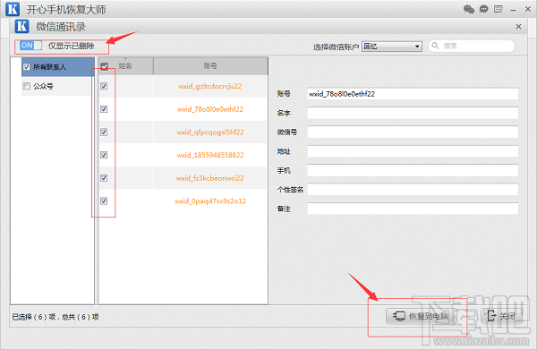Toggle the select-all checkbox in table header
This screenshot has width=537, height=350.
point(104,66)
